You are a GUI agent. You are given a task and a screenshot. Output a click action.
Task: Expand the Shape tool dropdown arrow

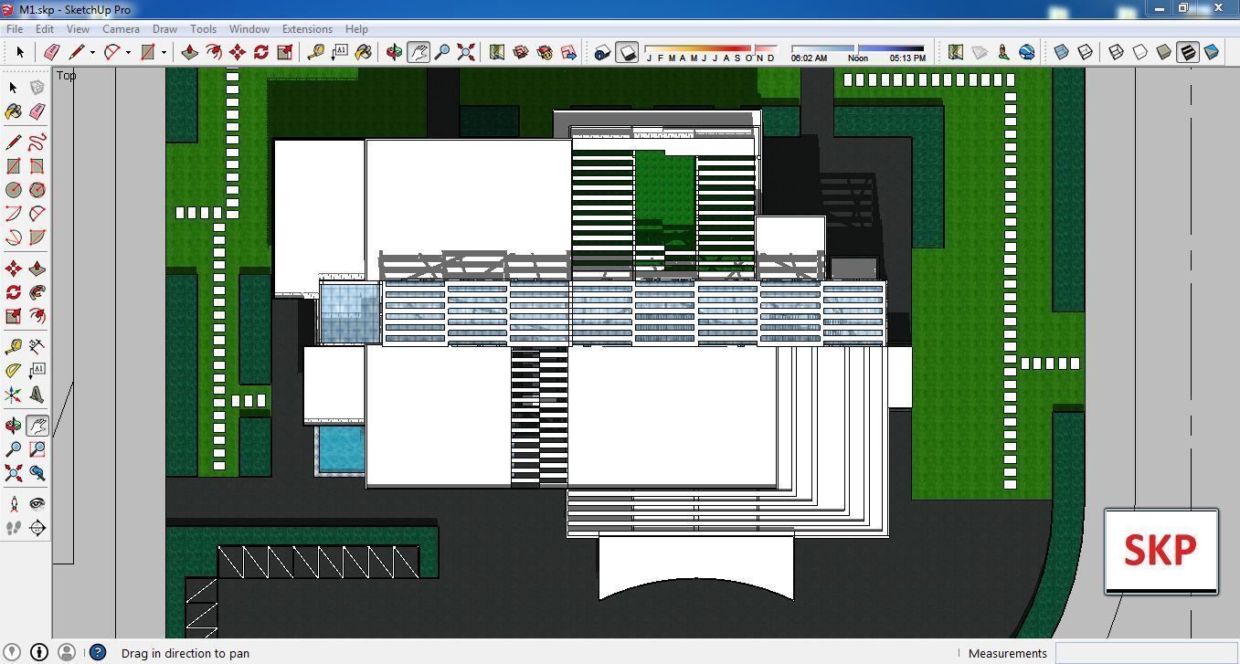(x=164, y=52)
